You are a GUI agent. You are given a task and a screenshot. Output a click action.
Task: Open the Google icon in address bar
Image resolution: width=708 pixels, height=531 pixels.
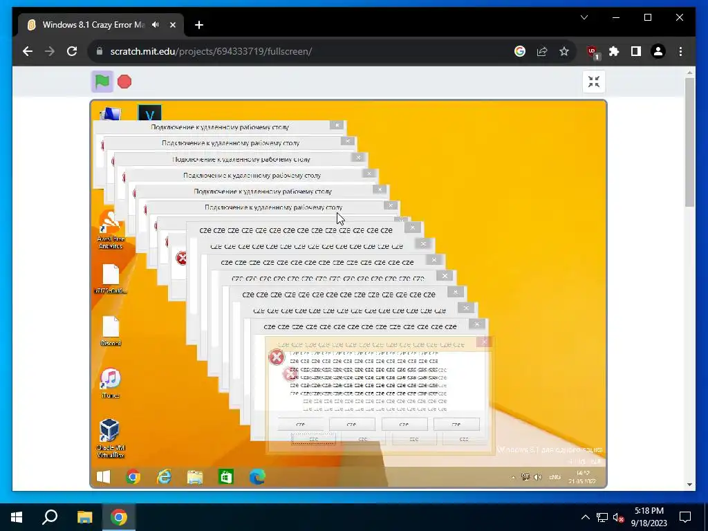click(x=520, y=51)
